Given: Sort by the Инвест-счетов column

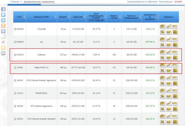Looking at the screenshot, I should coord(120,17).
